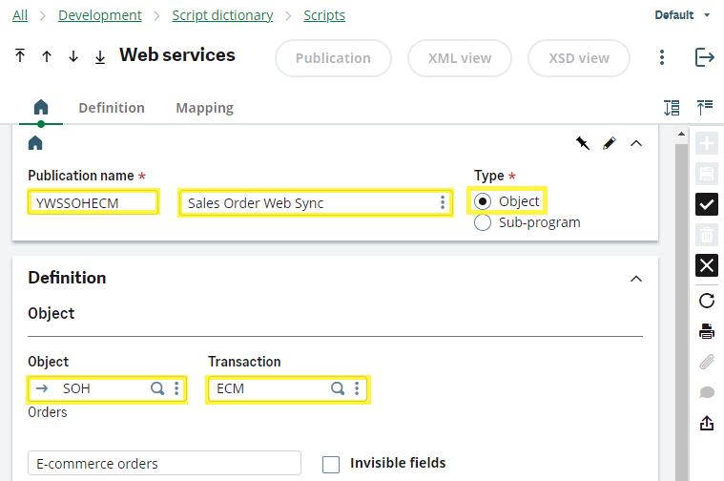Open the search lookup for Transaction field
The width and height of the screenshot is (724, 481).
coord(338,388)
